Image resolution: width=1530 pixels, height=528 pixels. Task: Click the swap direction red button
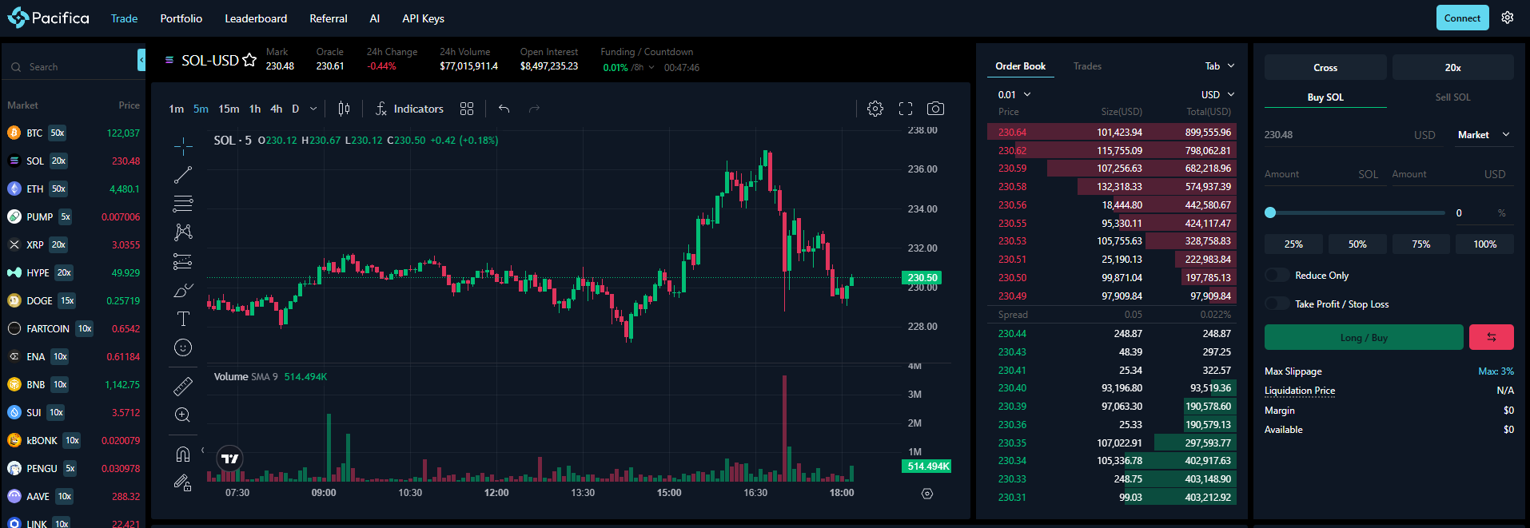click(1491, 337)
